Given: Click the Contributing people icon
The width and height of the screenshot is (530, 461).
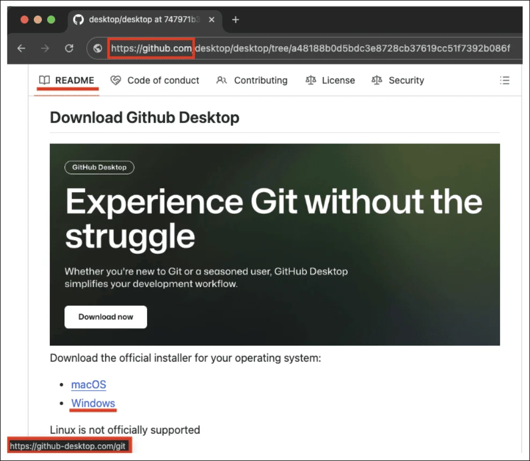Looking at the screenshot, I should 221,80.
